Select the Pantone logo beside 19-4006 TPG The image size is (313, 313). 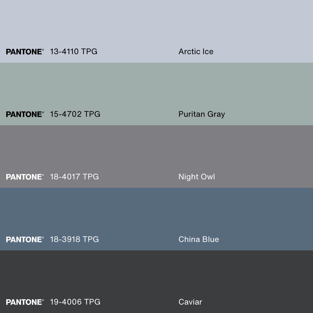[x=25, y=302]
